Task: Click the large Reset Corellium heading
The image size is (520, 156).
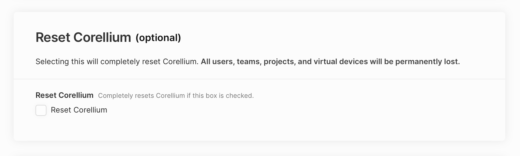Action: point(83,38)
